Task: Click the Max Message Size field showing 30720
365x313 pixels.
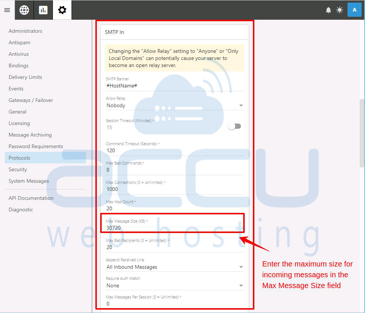Action: [175, 228]
